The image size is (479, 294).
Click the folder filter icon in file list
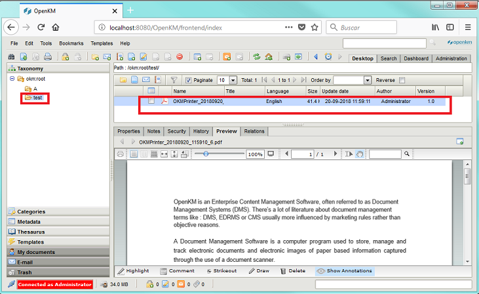(123, 80)
